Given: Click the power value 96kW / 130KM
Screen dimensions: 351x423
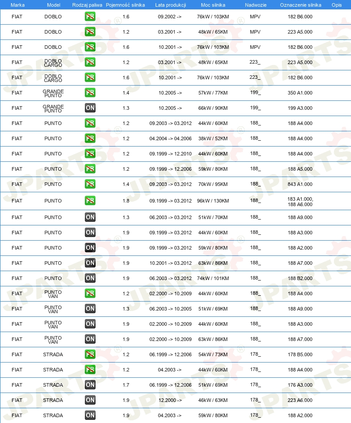Looking at the screenshot, I should coord(213,201).
